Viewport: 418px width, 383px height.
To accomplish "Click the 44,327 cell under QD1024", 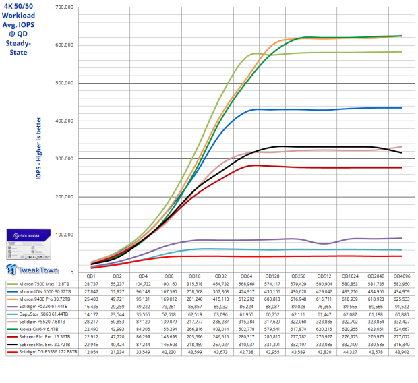I will point(350,352).
